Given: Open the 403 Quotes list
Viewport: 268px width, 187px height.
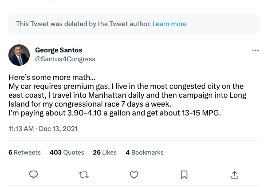Looking at the screenshot, I should 67,152.
